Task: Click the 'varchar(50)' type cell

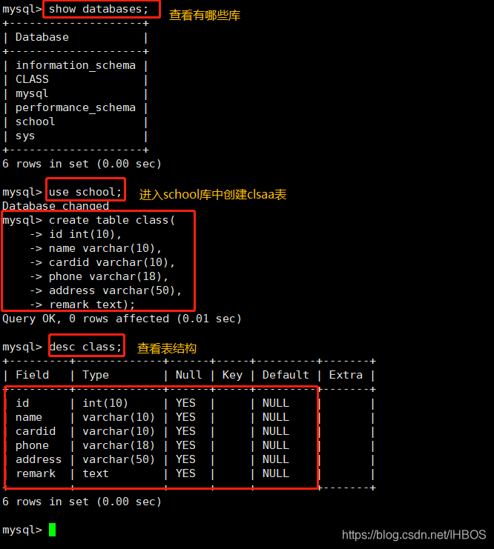Action: click(119, 459)
